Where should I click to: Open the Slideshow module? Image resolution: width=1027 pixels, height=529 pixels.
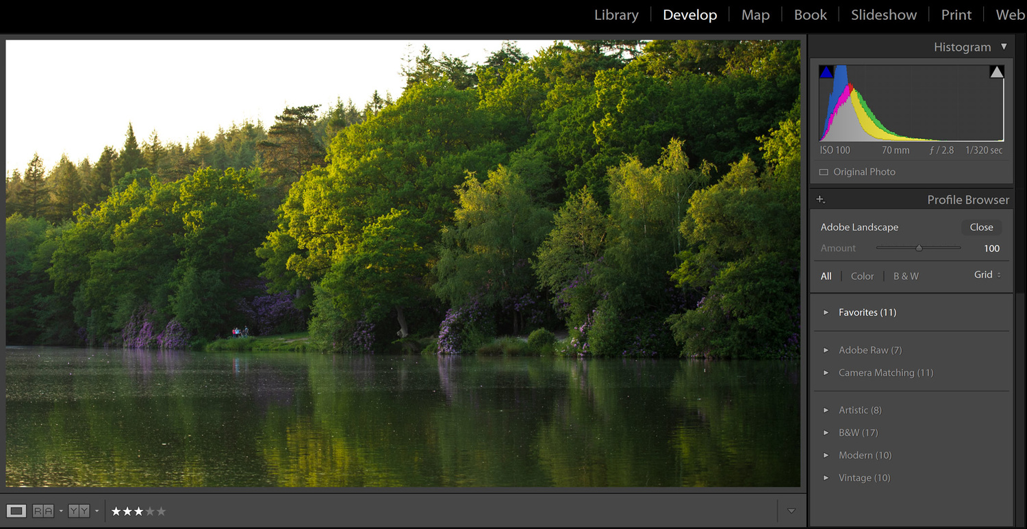[x=883, y=15]
